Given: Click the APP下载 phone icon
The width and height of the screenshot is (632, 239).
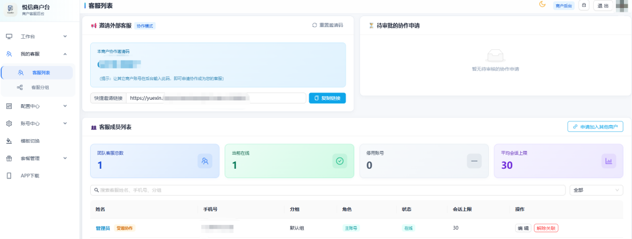Looking at the screenshot, I should pos(9,176).
